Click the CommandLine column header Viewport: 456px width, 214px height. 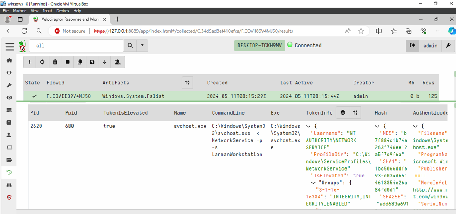(x=228, y=112)
